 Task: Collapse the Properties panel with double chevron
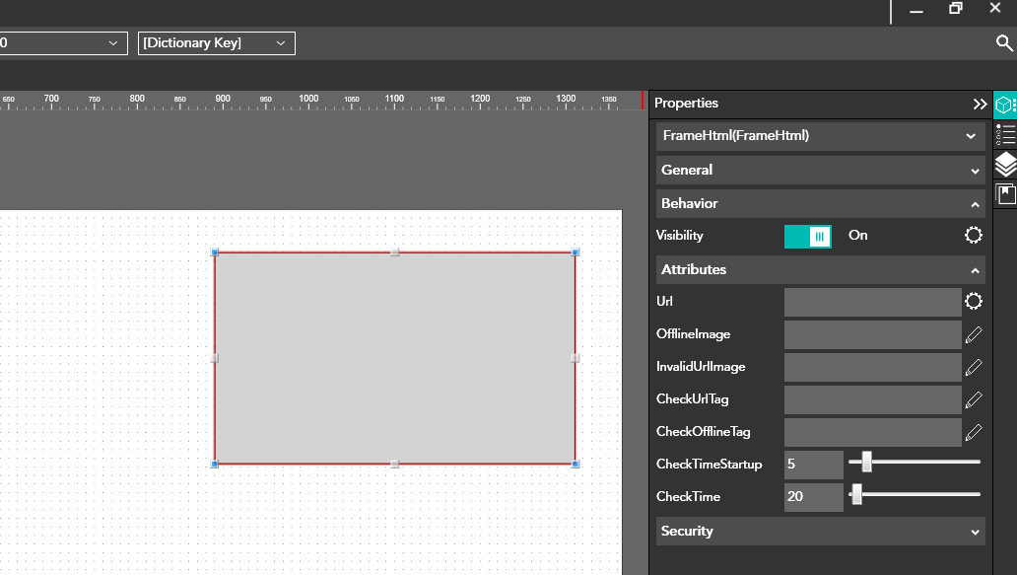point(980,104)
